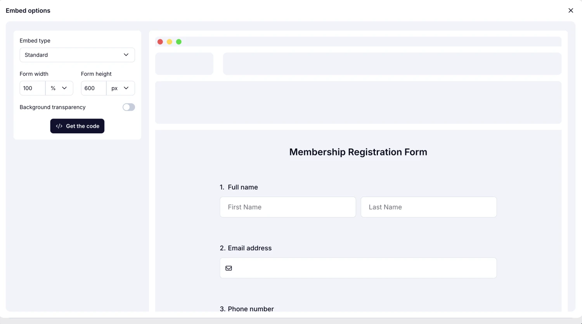This screenshot has height=324, width=582.
Task: Click the chevron on the Standard embed dropdown
Action: tap(126, 55)
